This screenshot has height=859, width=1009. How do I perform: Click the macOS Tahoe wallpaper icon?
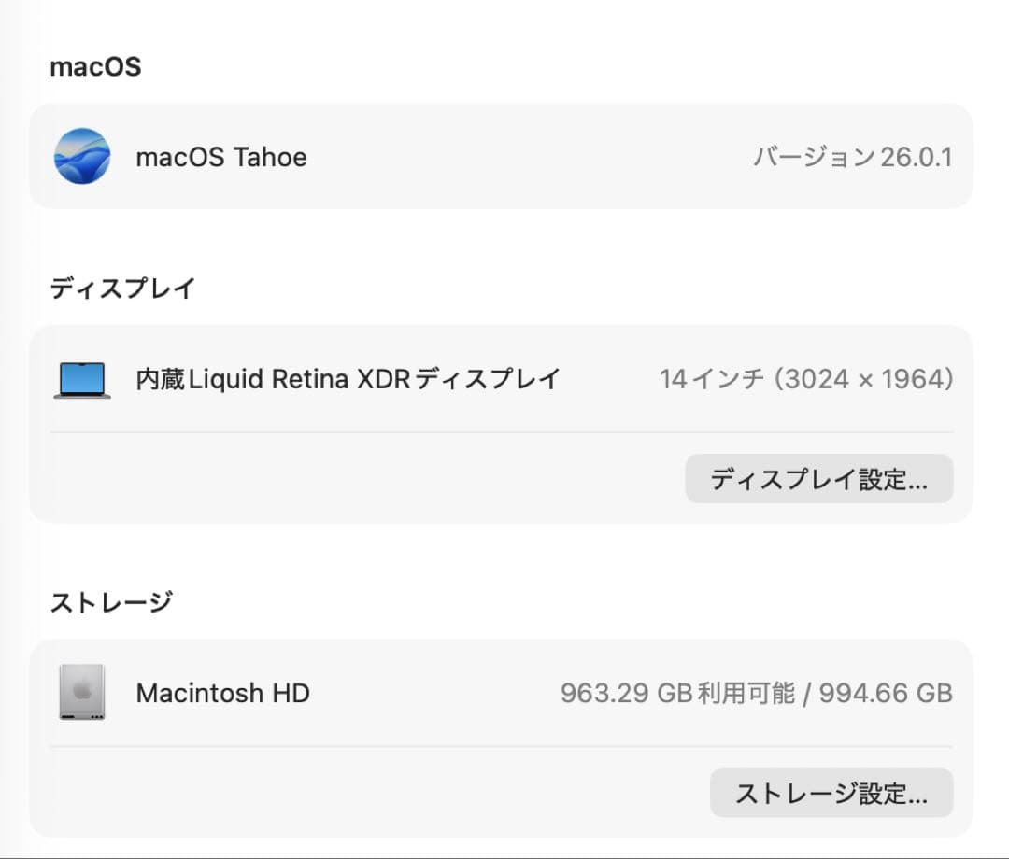pyautogui.click(x=82, y=156)
